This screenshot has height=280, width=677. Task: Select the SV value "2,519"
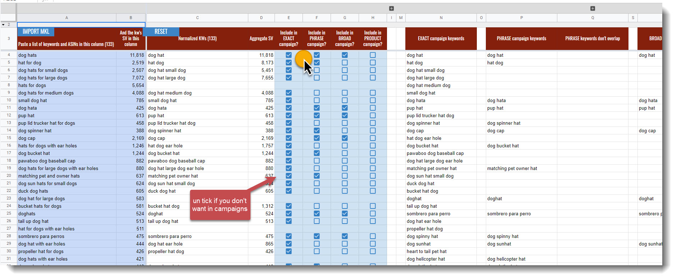coord(131,63)
